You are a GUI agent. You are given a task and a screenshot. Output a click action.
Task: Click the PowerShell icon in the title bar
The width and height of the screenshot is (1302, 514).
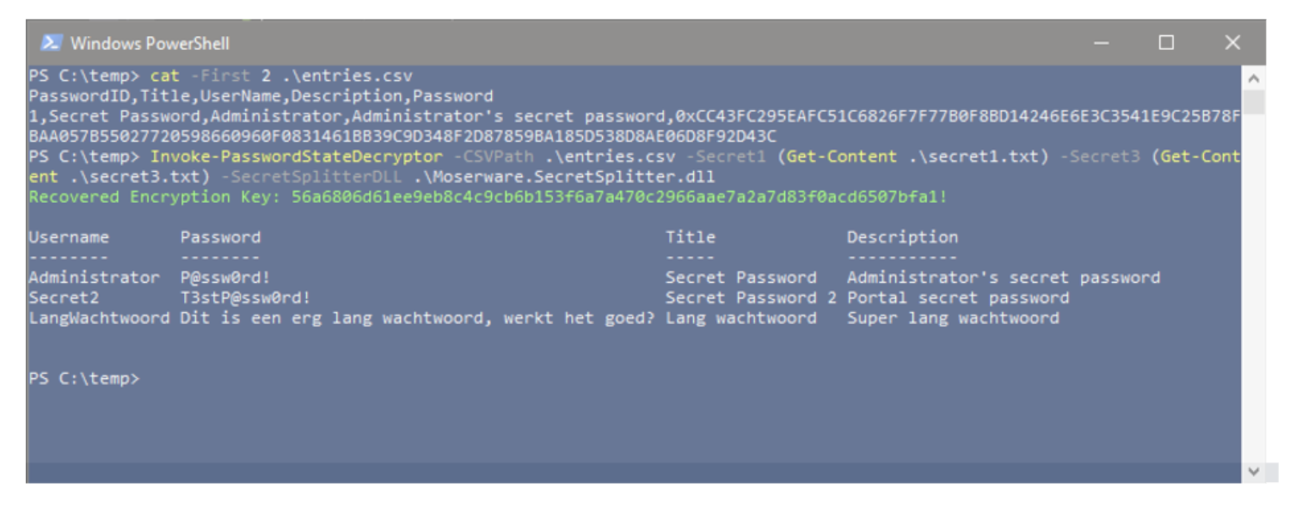point(52,41)
